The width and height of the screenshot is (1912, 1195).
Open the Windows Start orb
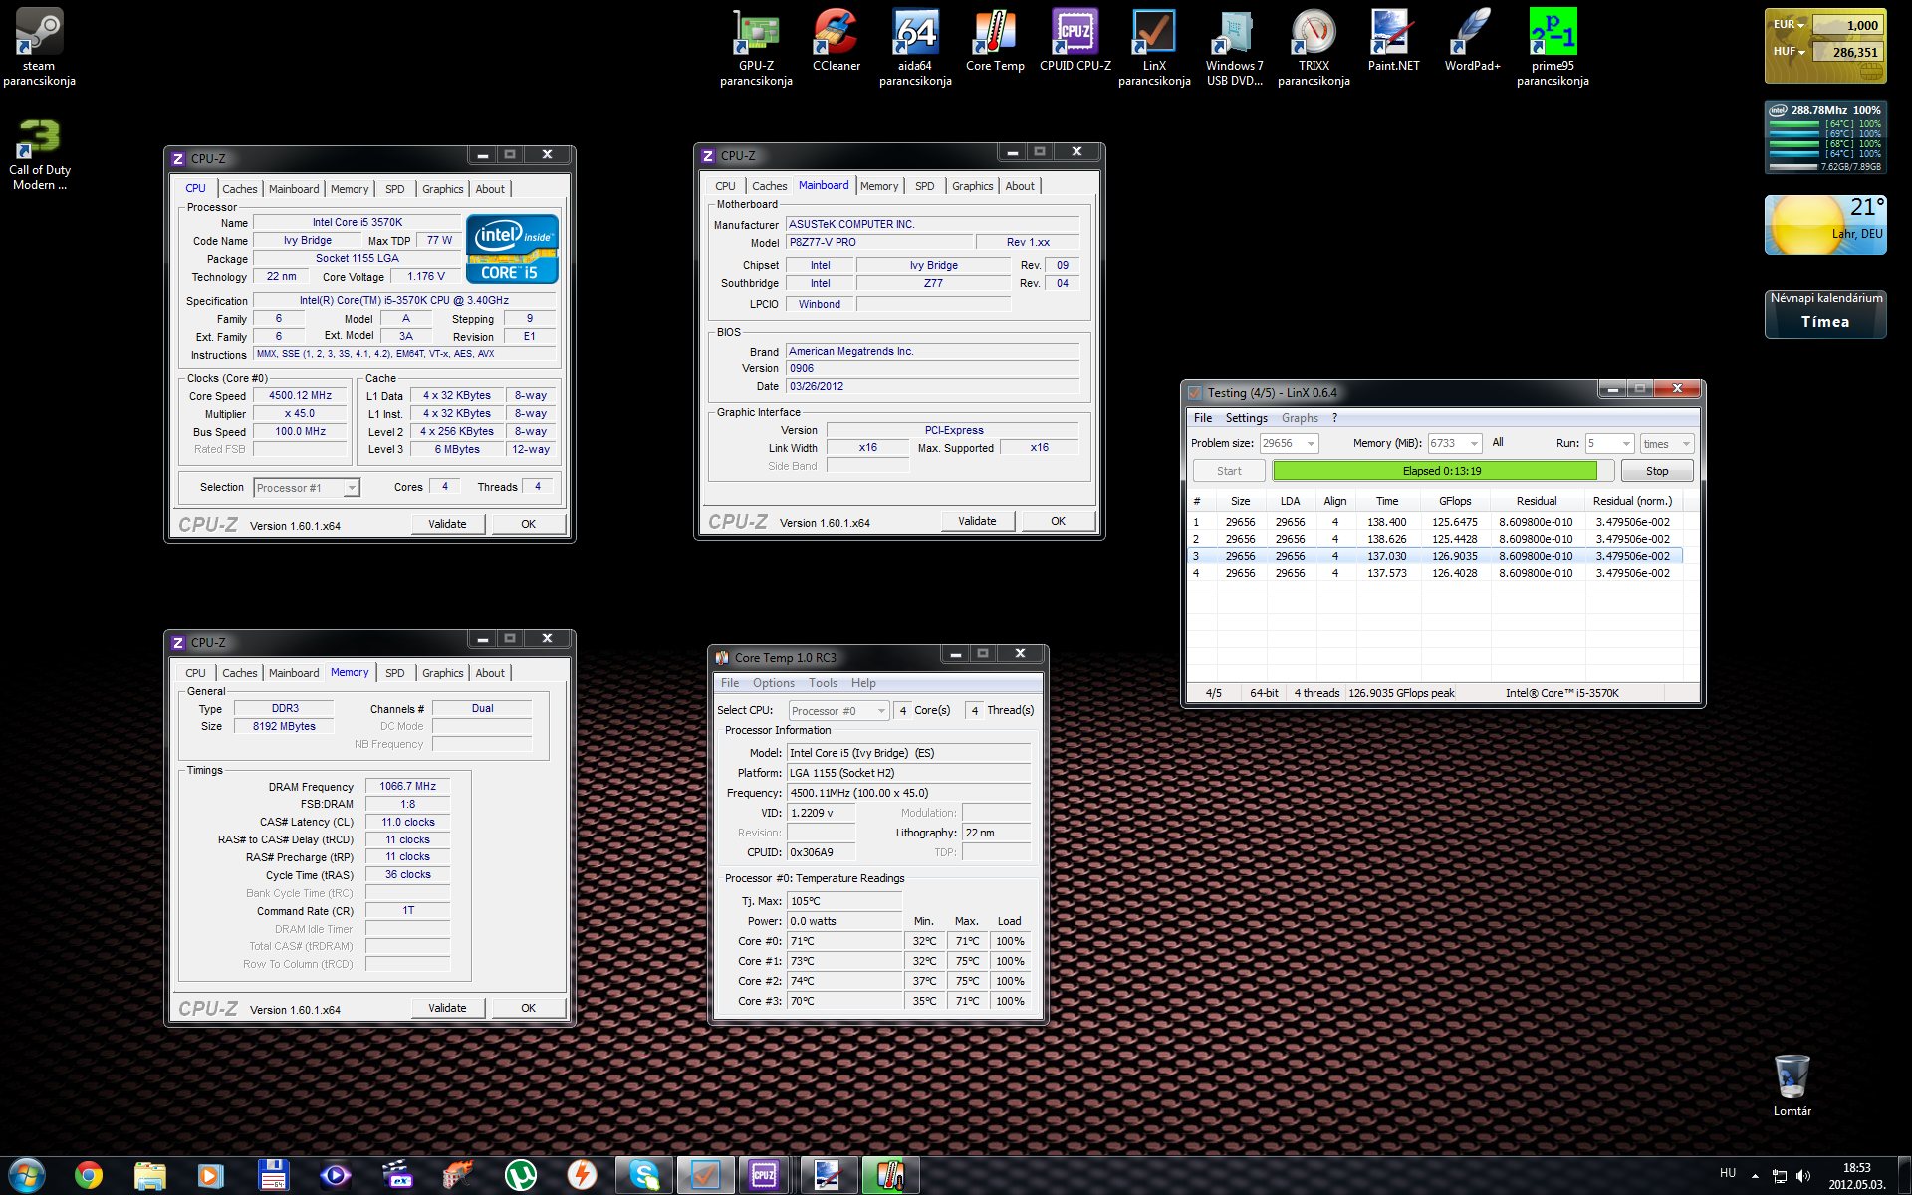pyautogui.click(x=27, y=1175)
